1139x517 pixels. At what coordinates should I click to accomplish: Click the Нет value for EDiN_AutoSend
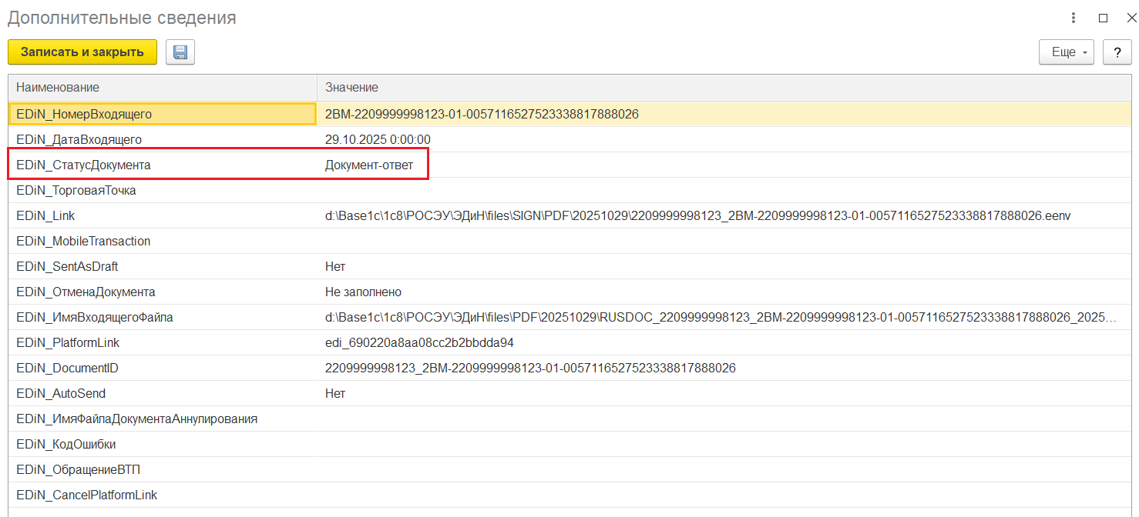coord(335,393)
